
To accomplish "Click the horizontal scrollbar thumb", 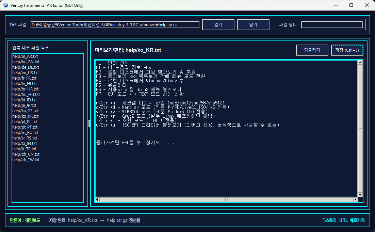I will point(226,199).
